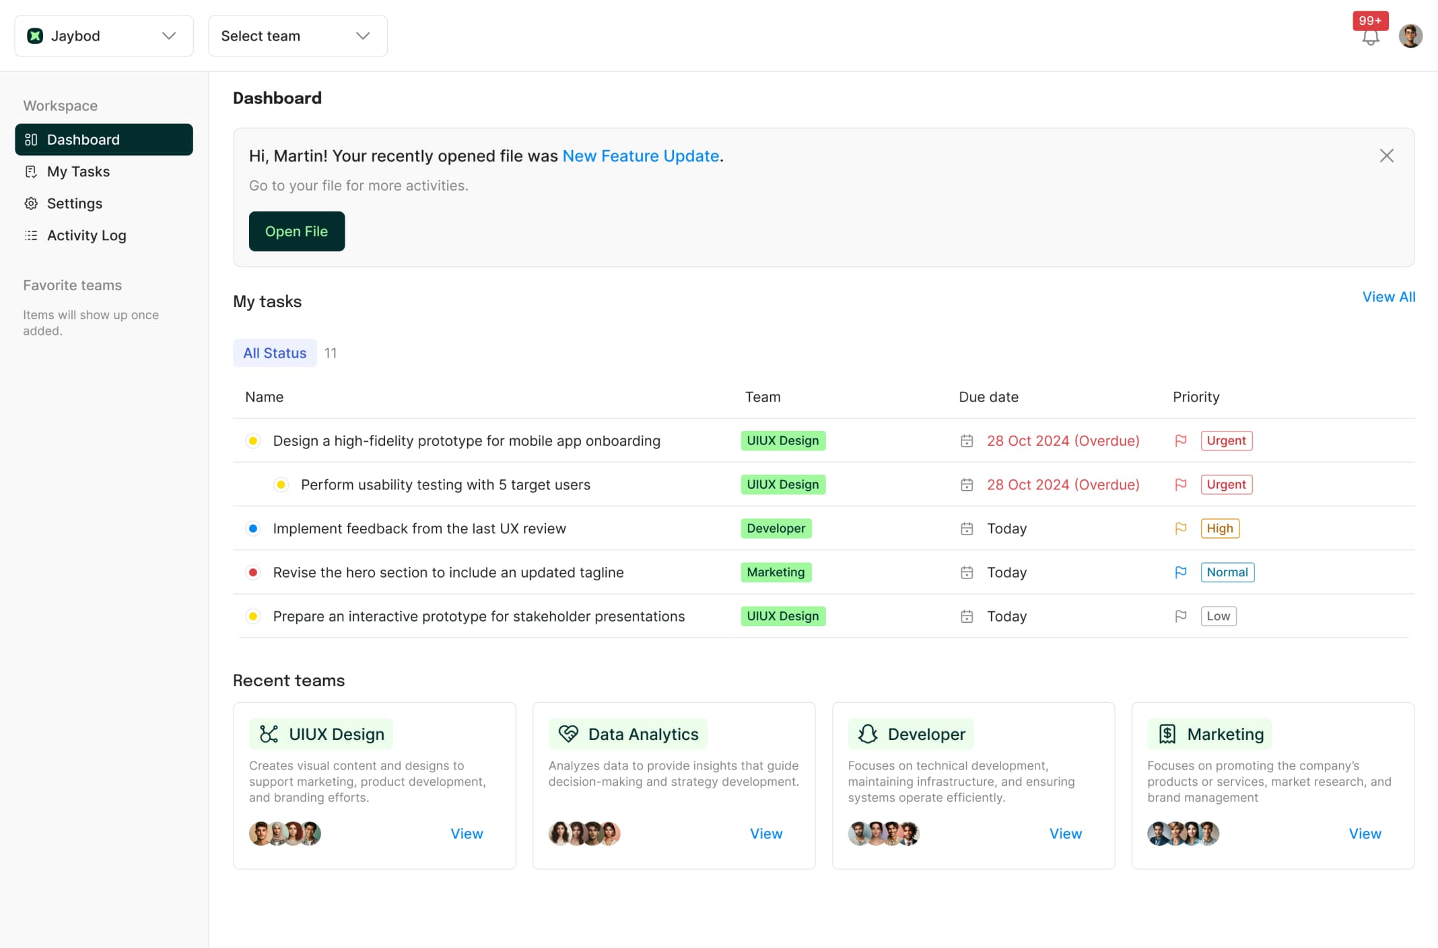Toggle the blue status dot on the UX review task

252,529
